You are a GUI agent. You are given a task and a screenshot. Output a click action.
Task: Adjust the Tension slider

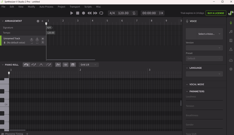pos(204,110)
